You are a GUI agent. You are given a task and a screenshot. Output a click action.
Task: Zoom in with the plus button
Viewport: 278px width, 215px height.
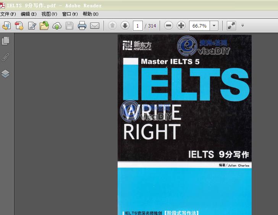181,26
